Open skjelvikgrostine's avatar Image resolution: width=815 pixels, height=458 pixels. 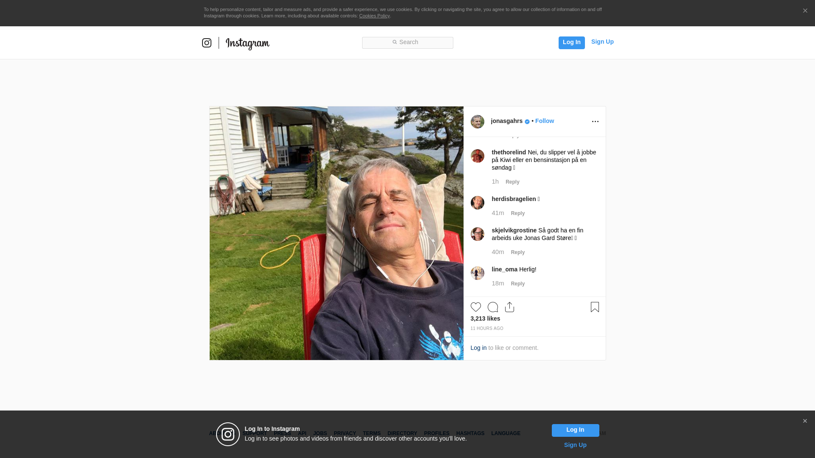pyautogui.click(x=478, y=234)
